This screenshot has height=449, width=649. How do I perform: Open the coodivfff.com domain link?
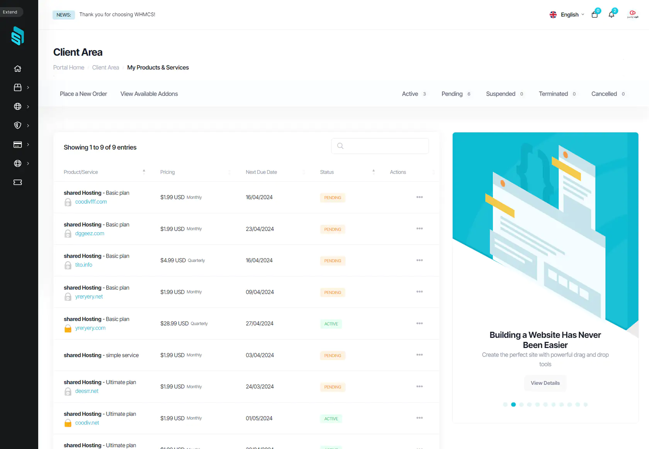pyautogui.click(x=91, y=202)
